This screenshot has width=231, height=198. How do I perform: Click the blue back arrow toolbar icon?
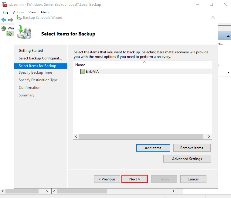(x=4, y=20)
